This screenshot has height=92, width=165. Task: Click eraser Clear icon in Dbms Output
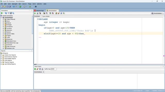[x=37, y=69]
